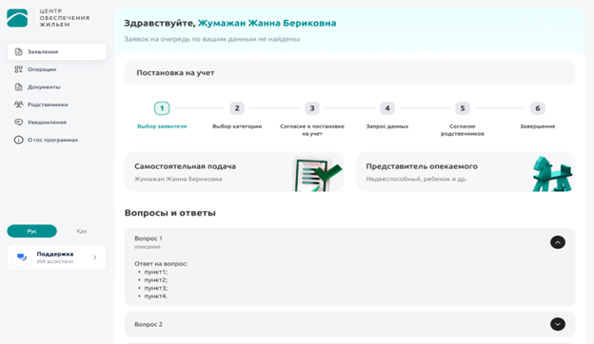Click the Вопрос 1 heading
Screen dimensions: 594x344
148,239
